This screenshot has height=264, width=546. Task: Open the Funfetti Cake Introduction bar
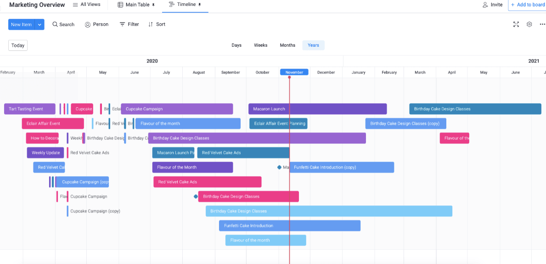pos(290,225)
